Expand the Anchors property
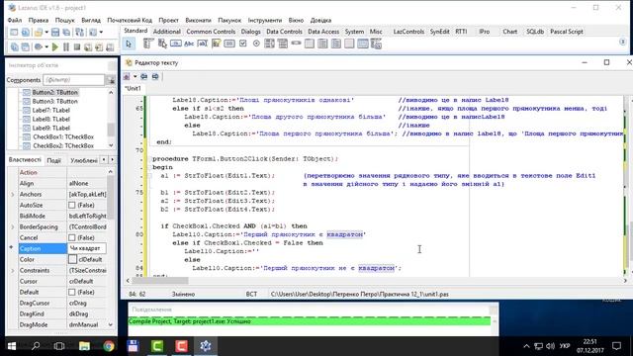633x356 pixels. click(13, 194)
